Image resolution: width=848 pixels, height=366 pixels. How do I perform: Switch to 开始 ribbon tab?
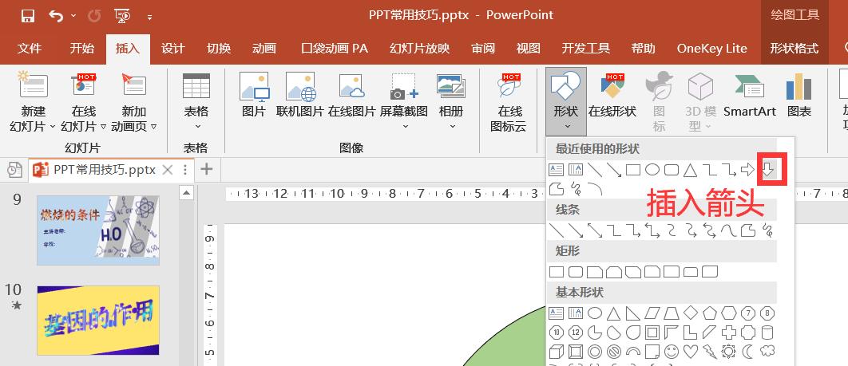coord(81,48)
